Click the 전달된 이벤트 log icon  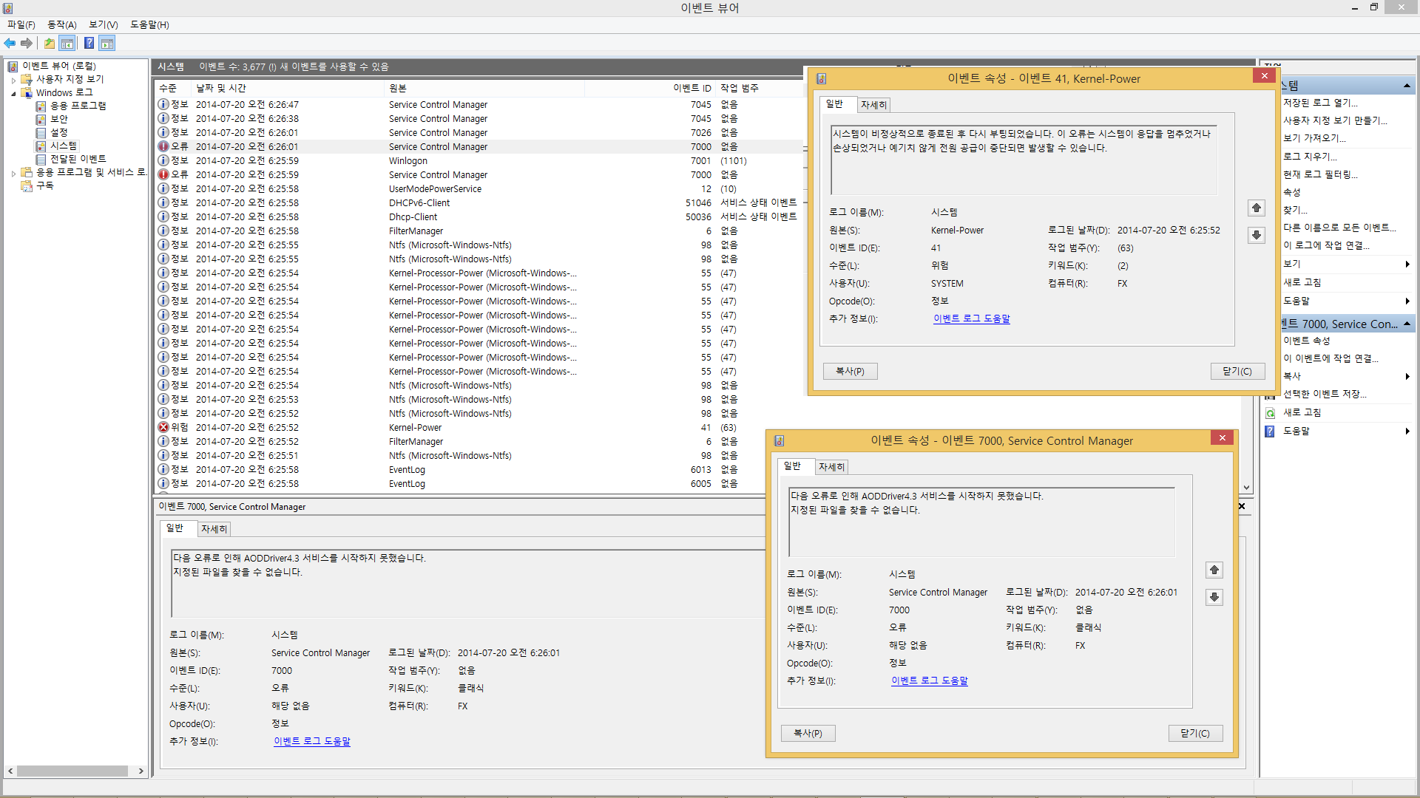tap(41, 159)
